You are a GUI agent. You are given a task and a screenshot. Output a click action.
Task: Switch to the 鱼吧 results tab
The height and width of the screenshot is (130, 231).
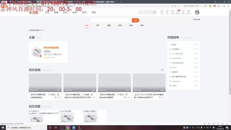131,25
